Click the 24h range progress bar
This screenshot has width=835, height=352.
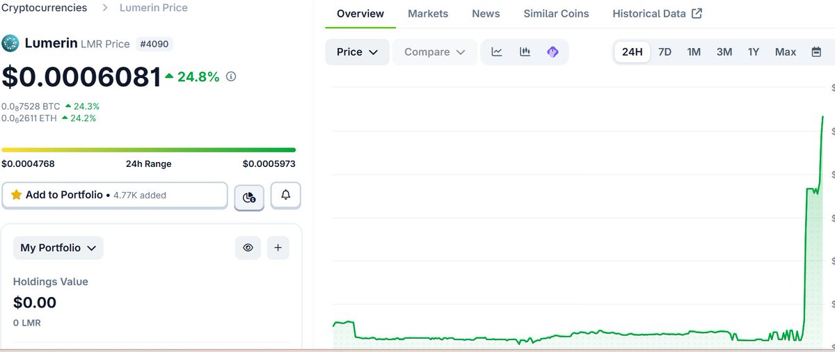tap(148, 150)
